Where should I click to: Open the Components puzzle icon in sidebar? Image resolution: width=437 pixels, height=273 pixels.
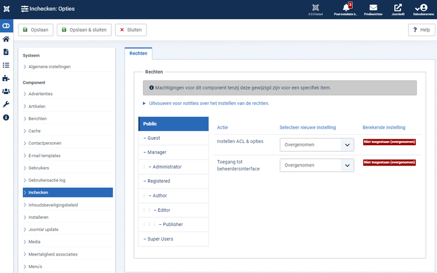(6, 78)
